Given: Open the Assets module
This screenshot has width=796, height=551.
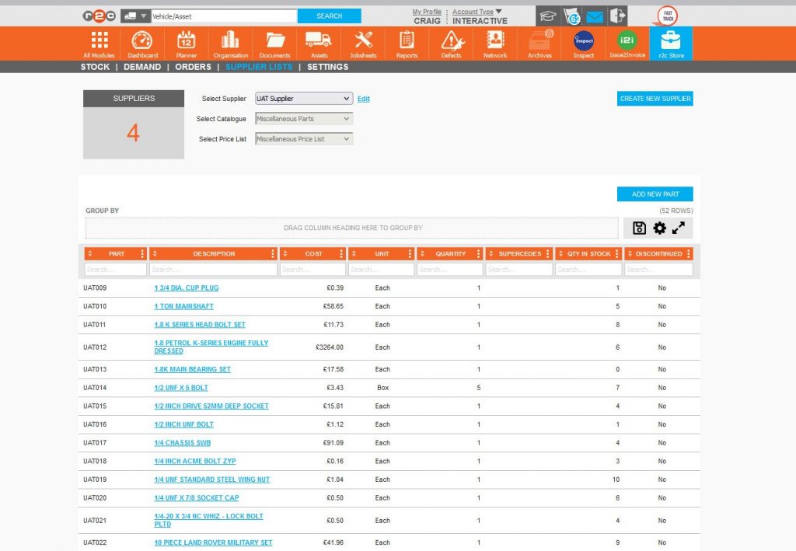Looking at the screenshot, I should 319,43.
